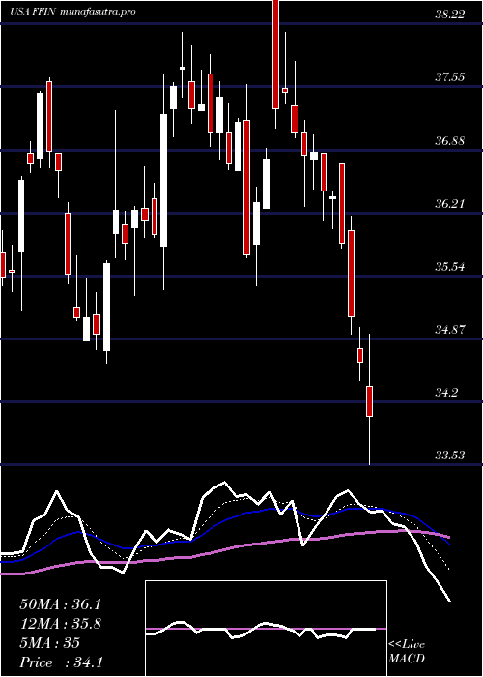Select the 35.54 price axis label

pyautogui.click(x=450, y=266)
